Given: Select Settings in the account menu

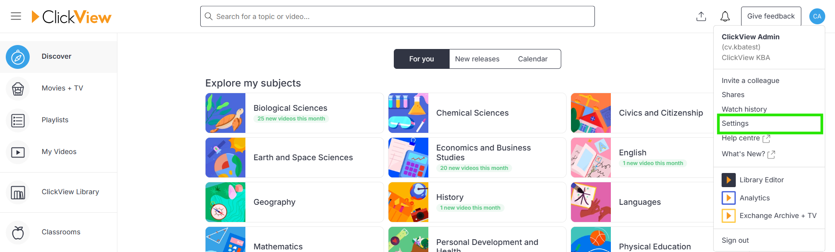Looking at the screenshot, I should coord(770,124).
